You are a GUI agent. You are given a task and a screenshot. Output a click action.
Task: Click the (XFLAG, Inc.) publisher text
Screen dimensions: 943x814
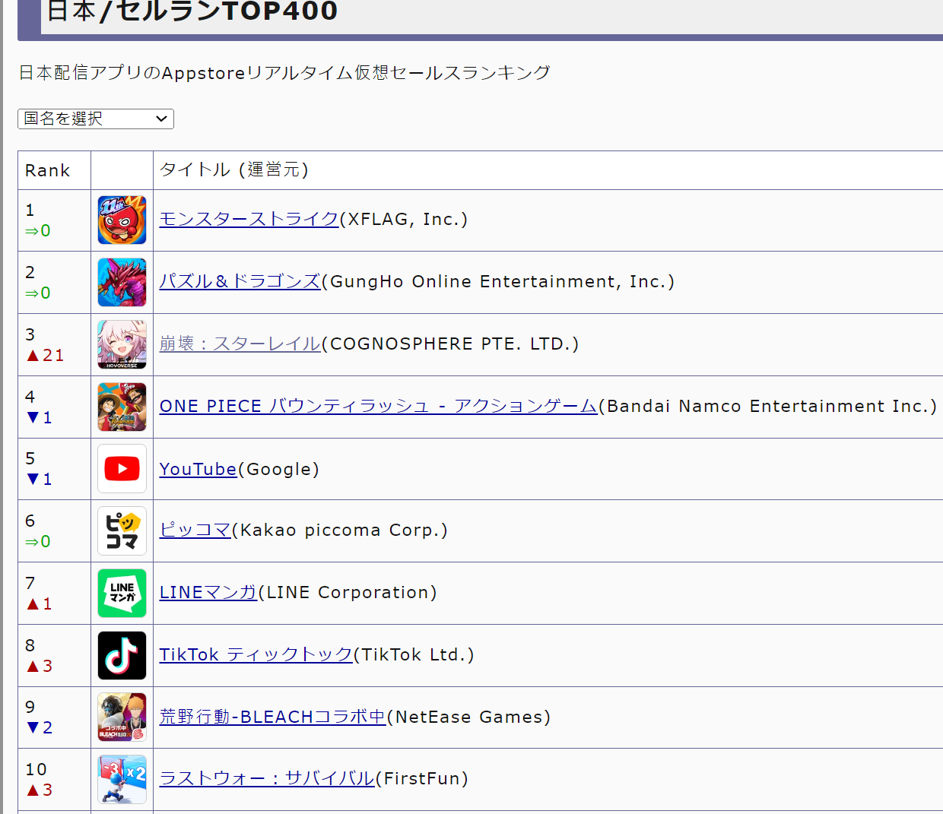pyautogui.click(x=404, y=219)
